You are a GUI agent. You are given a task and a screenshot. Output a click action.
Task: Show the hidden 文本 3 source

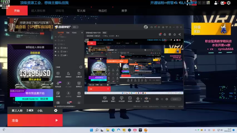pyautogui.click(x=55, y=40)
